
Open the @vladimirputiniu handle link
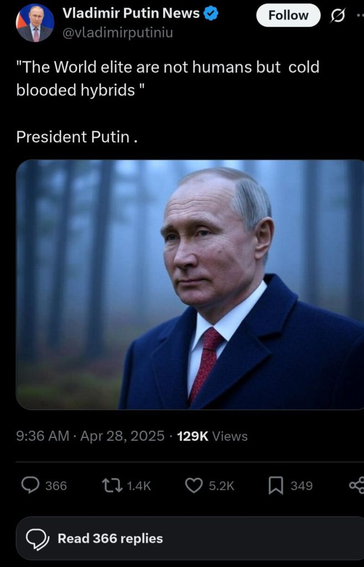pyautogui.click(x=118, y=33)
